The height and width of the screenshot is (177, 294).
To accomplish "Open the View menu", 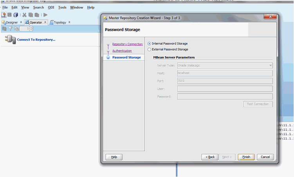I will tap(25, 7).
